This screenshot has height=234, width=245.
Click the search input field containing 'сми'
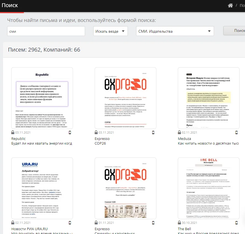point(46,31)
